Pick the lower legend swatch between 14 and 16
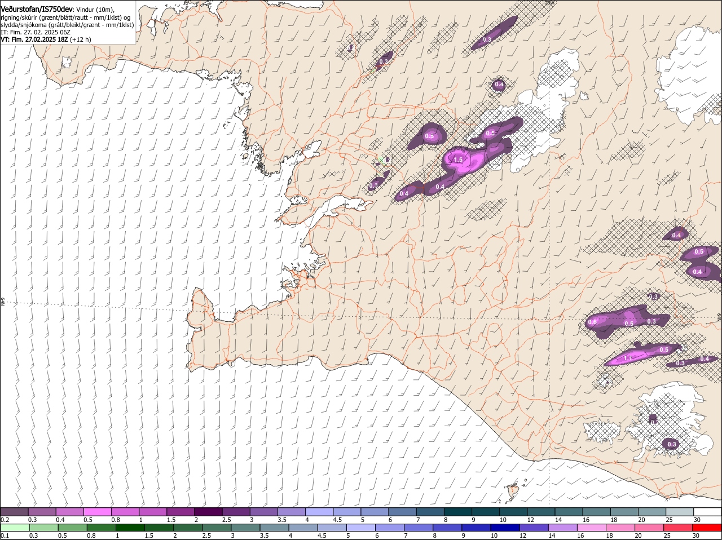 point(563,528)
